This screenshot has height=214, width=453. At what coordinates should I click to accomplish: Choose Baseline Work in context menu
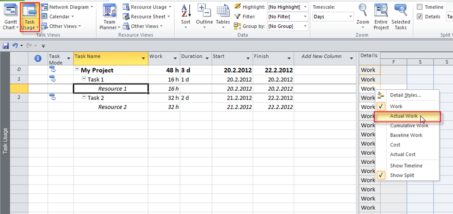click(x=406, y=135)
